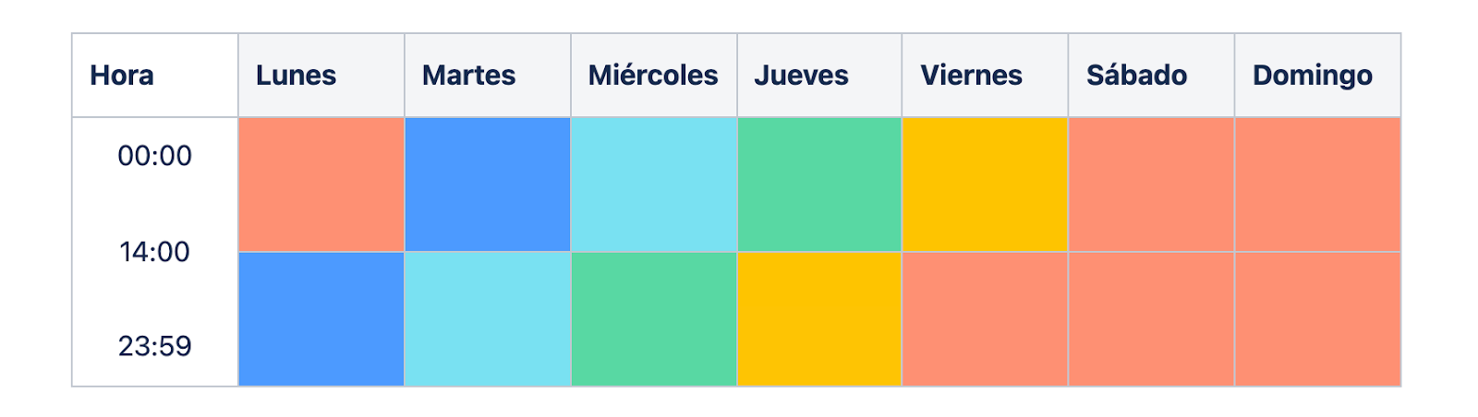Click the green Miércoles bottom-row cell
Image resolution: width=1478 pixels, height=417 pixels.
654,319
